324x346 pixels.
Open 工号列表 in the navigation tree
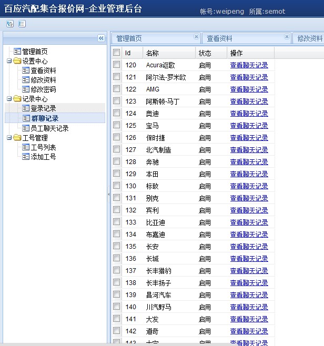pos(43,147)
